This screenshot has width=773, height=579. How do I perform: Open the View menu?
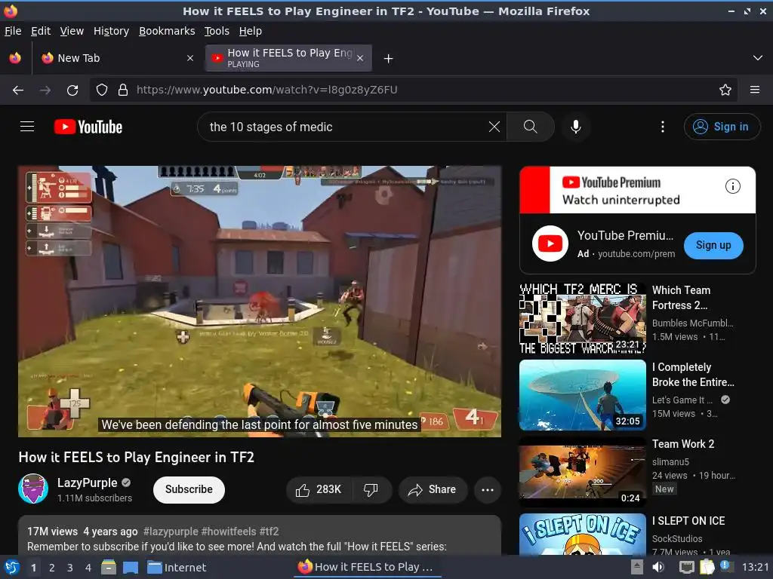click(72, 31)
